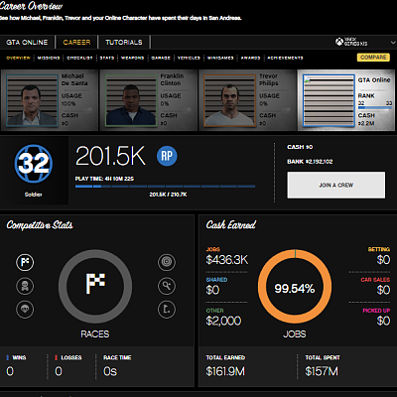This screenshot has height=397, width=397.
Task: Click the Betting $0 amount
Action: [x=383, y=260]
